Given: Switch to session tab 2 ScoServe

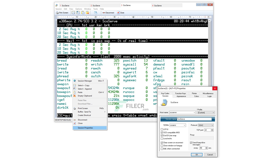Looking at the screenshot, I should coord(105,6).
